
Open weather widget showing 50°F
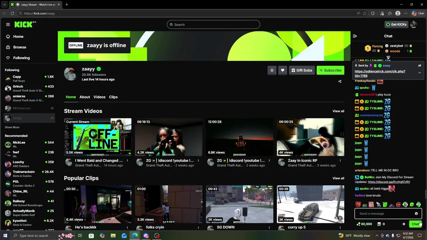[x=354, y=236]
